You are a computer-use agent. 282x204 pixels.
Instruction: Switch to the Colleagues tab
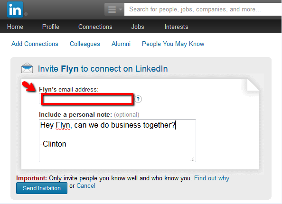(85, 44)
